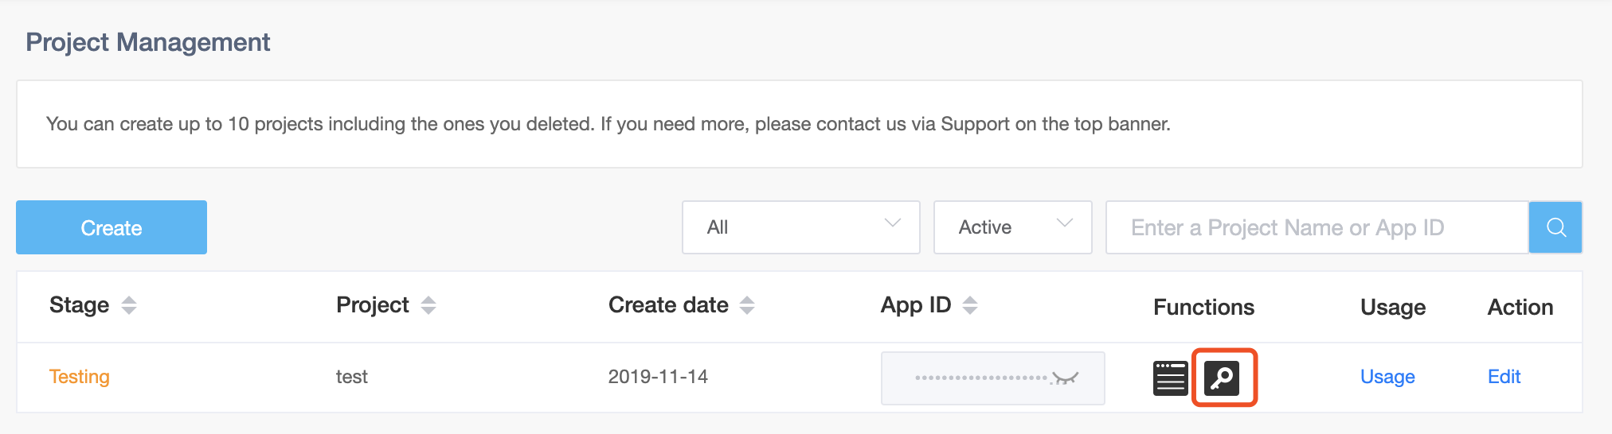Click the Create project button
This screenshot has height=434, width=1612.
click(x=112, y=227)
